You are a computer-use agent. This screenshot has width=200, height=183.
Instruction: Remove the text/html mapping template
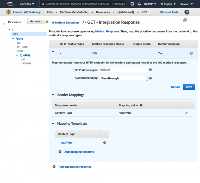(x=104, y=142)
